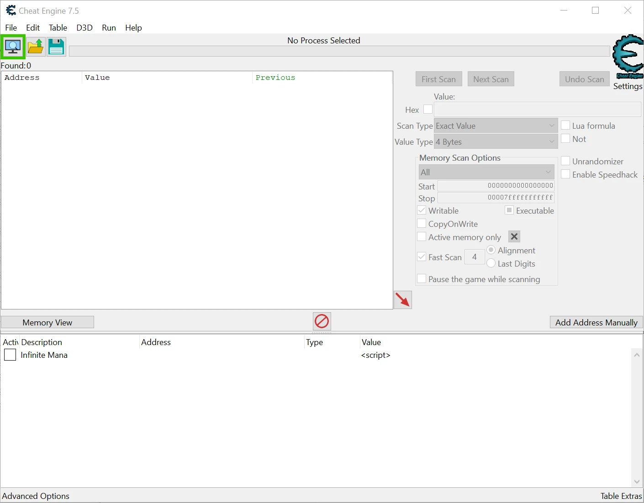Click the X next to Active memory only
This screenshot has height=503, width=644.
[x=514, y=236]
